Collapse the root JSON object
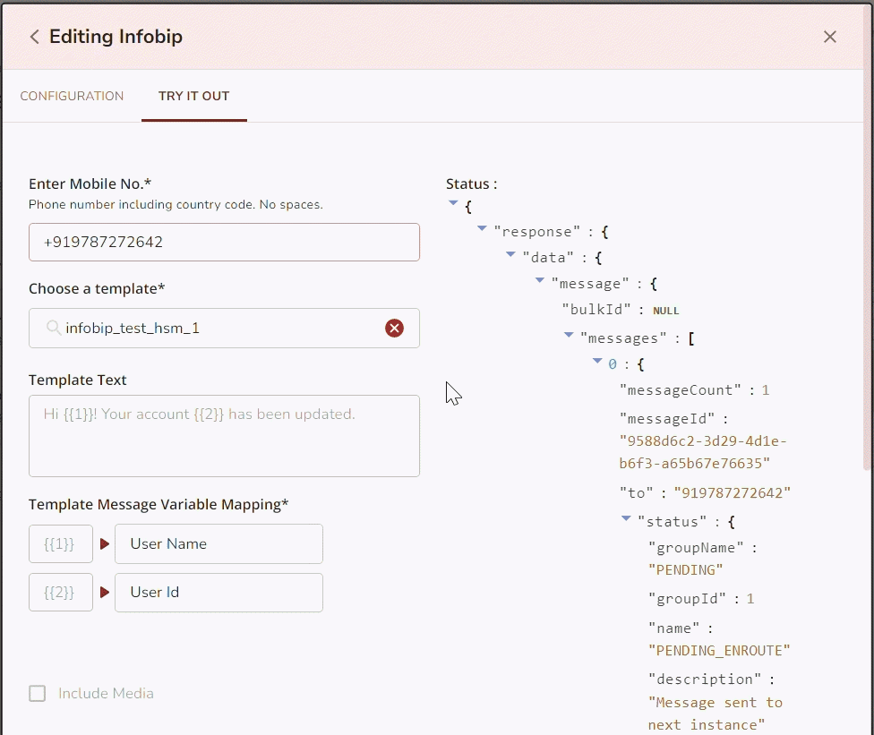 click(x=453, y=203)
